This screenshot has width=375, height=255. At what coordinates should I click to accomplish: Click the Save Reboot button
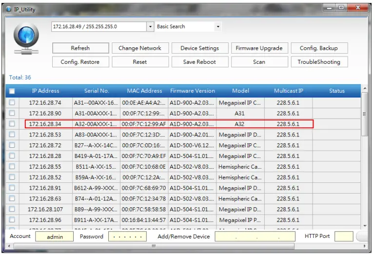(x=199, y=62)
